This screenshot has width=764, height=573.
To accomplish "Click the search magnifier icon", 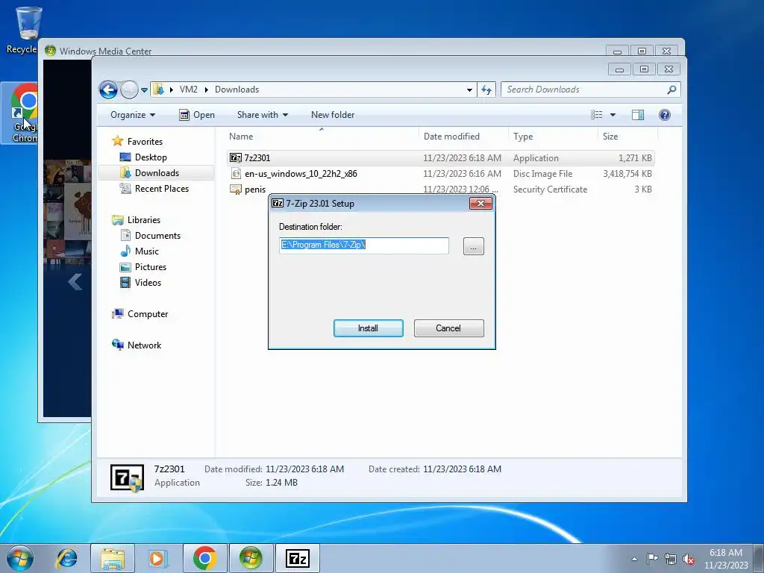I will pyautogui.click(x=672, y=90).
